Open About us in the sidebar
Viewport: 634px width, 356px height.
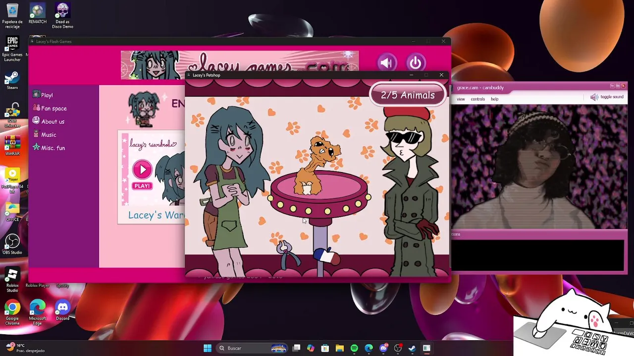pyautogui.click(x=53, y=122)
